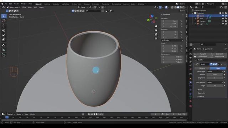Hide the Camera object in viewport
The width and height of the screenshot is (228, 128).
pyautogui.click(x=223, y=21)
